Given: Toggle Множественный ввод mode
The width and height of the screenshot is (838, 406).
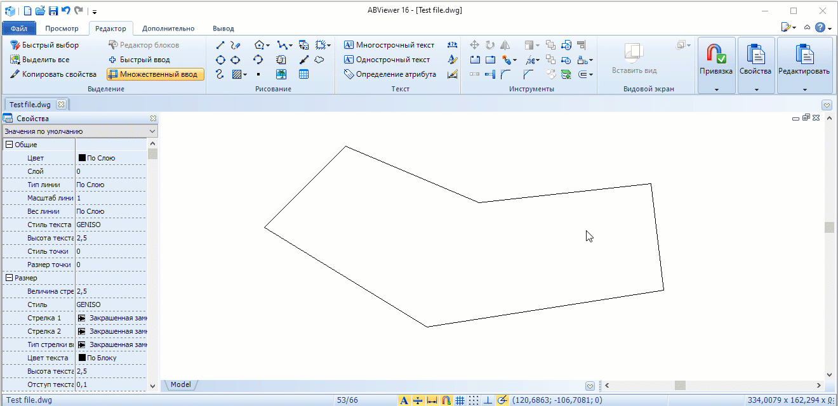Looking at the screenshot, I should pyautogui.click(x=156, y=74).
